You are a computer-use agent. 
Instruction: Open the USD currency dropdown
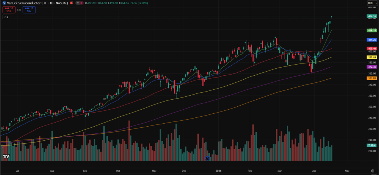[x=372, y=3]
